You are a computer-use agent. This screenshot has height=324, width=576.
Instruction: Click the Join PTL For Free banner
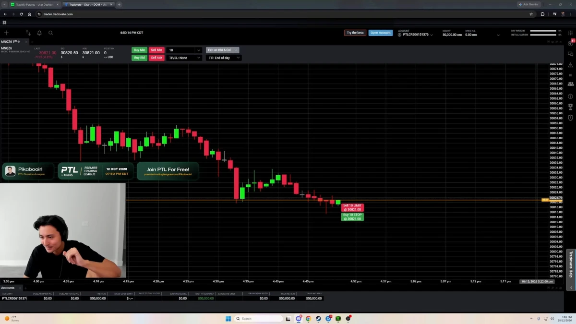[x=168, y=171]
